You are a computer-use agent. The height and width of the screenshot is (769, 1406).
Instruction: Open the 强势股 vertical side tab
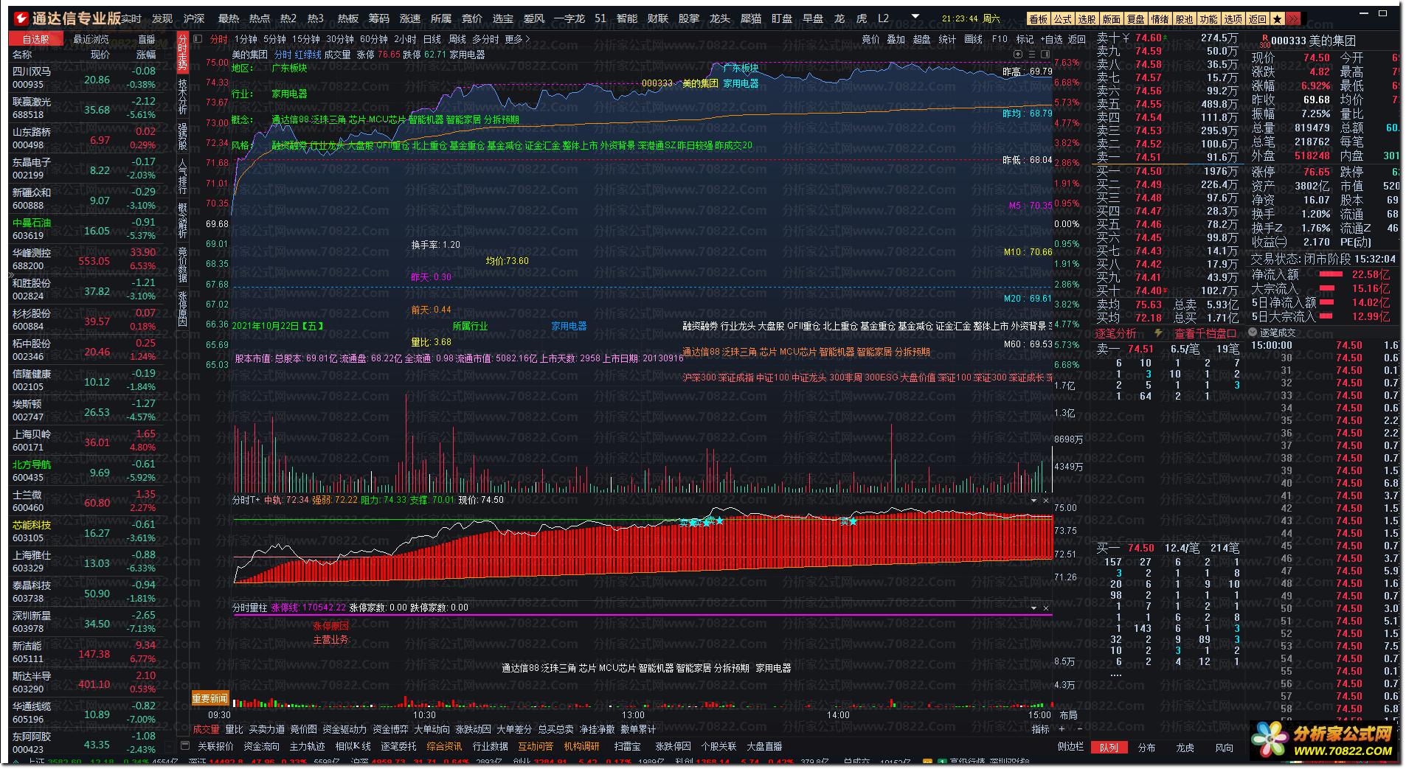click(183, 136)
